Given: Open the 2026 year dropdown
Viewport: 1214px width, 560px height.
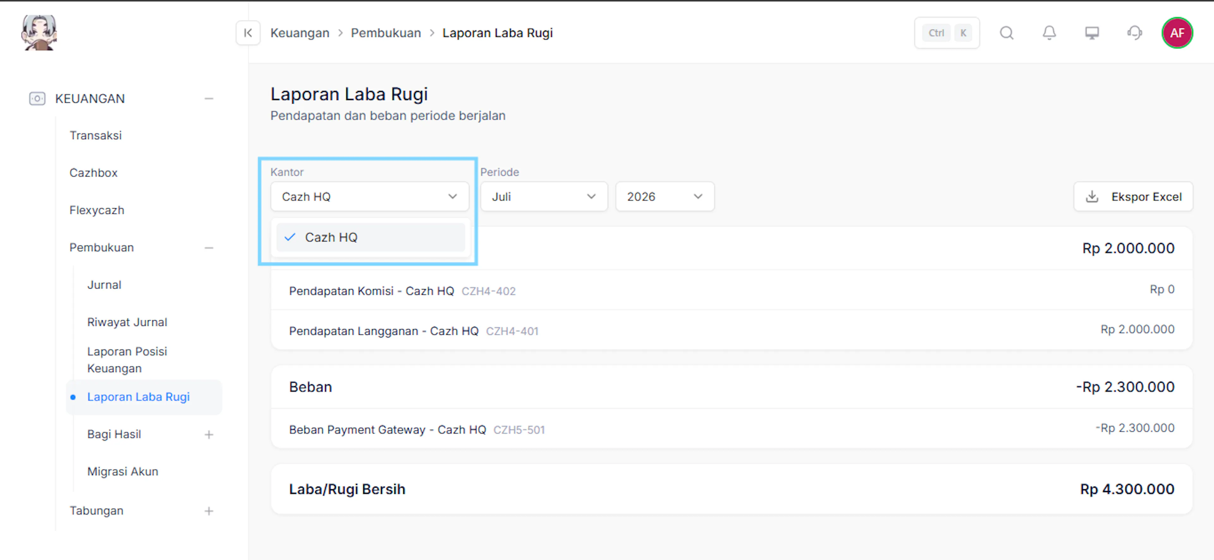Looking at the screenshot, I should click(665, 196).
